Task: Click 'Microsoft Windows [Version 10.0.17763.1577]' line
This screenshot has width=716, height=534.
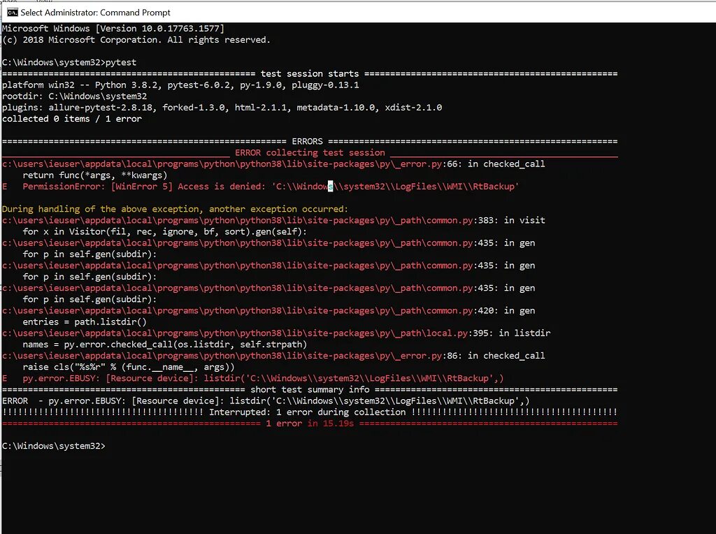Action: (113, 28)
